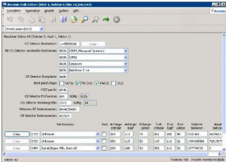Click the OS Selector Bootsektor value field
Image resolution: width=226 pixels, height=162 pixels.
tap(69, 44)
